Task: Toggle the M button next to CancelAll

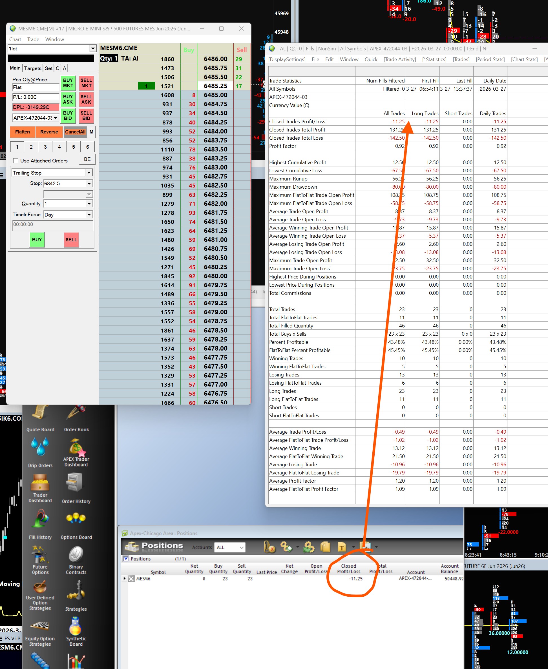Action: (x=91, y=132)
